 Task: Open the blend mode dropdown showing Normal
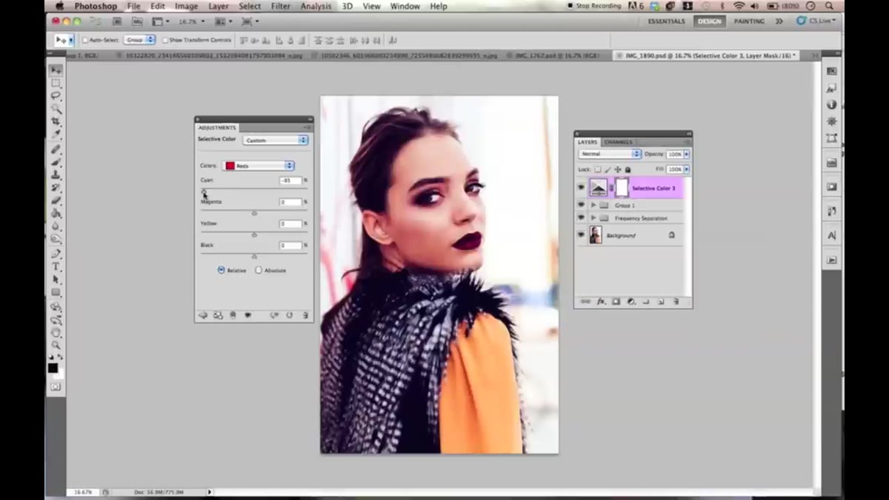point(610,154)
